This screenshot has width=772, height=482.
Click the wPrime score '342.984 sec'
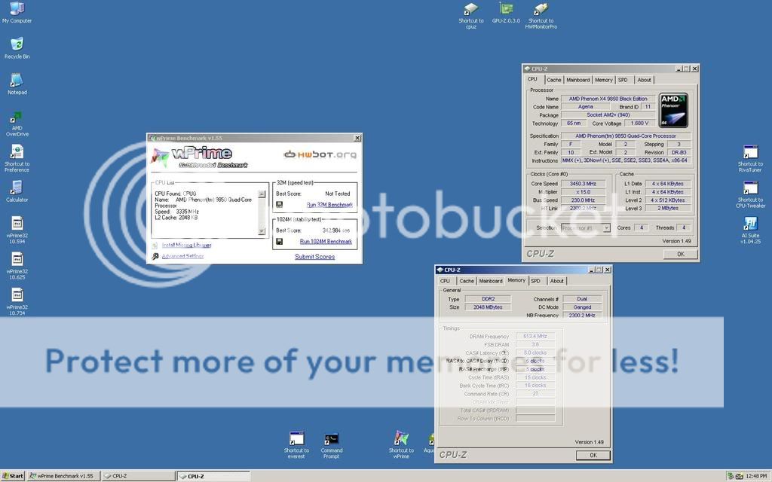coord(336,230)
